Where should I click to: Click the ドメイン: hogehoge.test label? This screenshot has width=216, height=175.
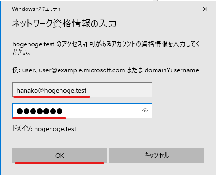(x=44, y=129)
